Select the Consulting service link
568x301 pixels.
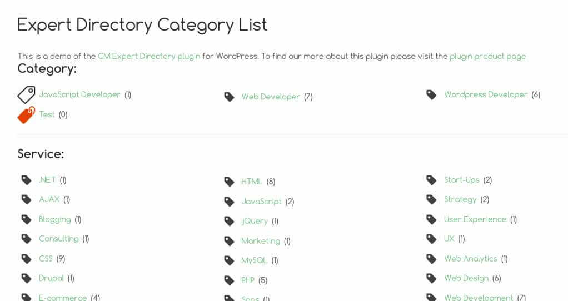pos(58,239)
